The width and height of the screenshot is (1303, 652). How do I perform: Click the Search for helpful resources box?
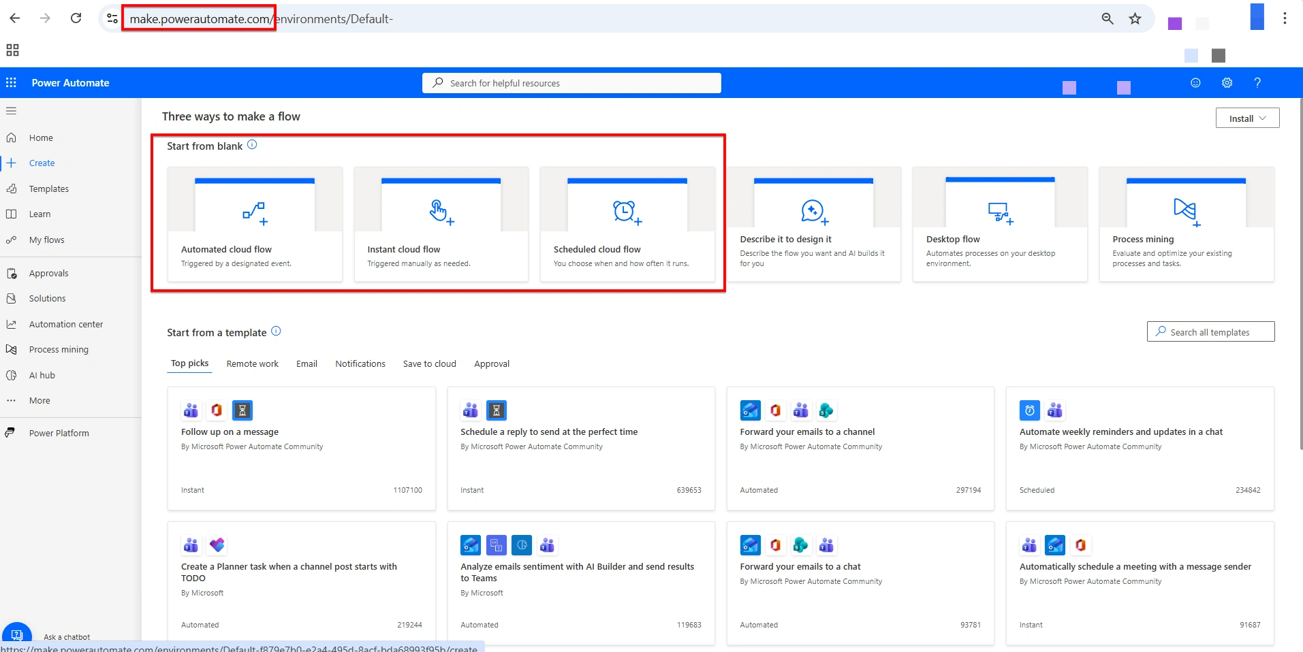click(x=571, y=83)
